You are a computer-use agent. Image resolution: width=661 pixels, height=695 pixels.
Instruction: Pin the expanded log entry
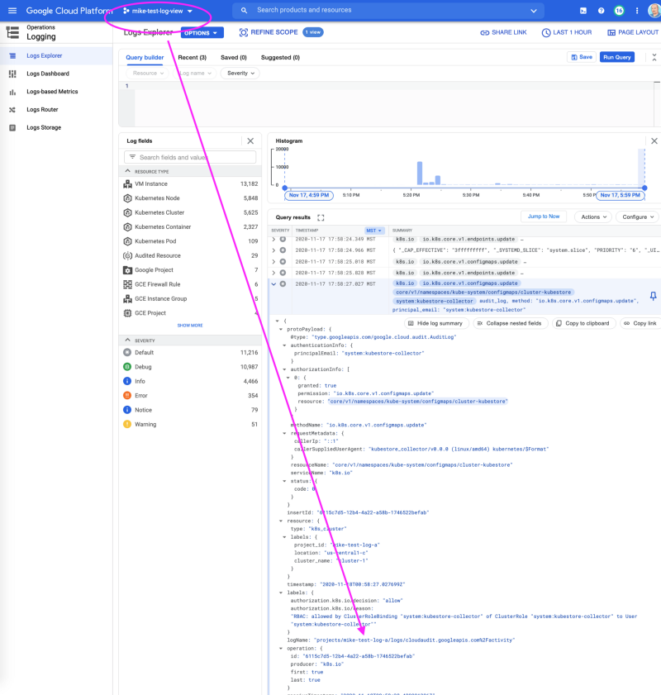tap(653, 296)
